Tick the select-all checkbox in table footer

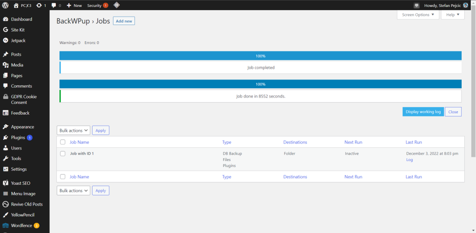[x=63, y=176]
